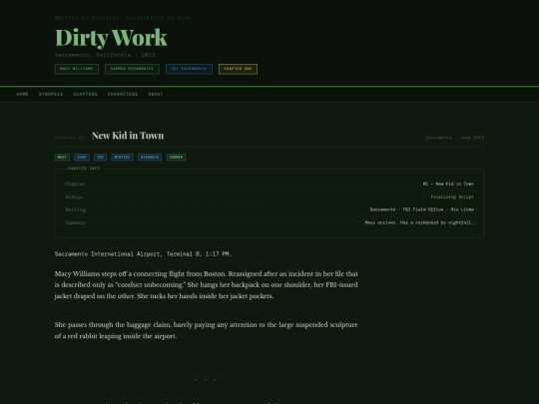Click the Setting row label
The height and width of the screenshot is (404, 539).
pyautogui.click(x=75, y=209)
